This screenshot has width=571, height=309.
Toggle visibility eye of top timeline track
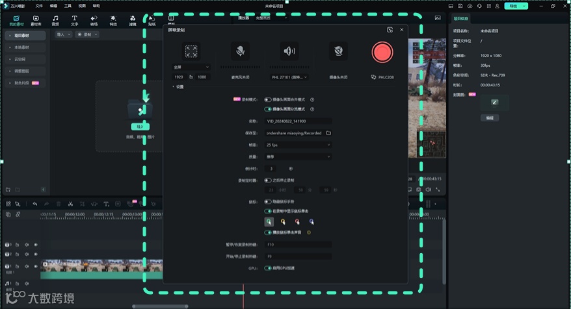point(36,245)
